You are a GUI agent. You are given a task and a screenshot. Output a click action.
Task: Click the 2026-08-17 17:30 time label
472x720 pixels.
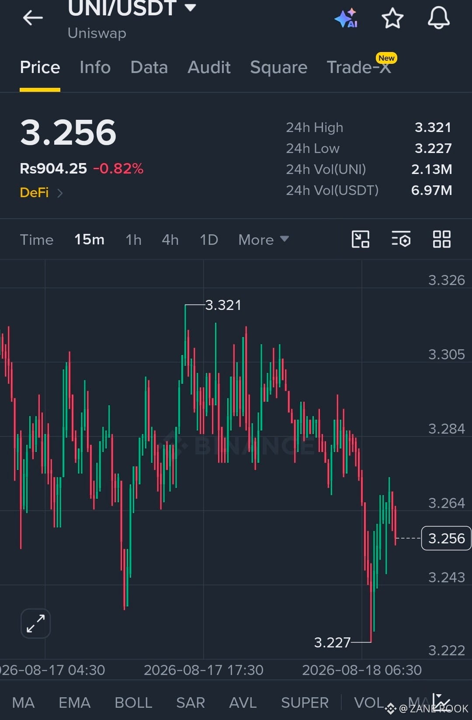point(204,670)
